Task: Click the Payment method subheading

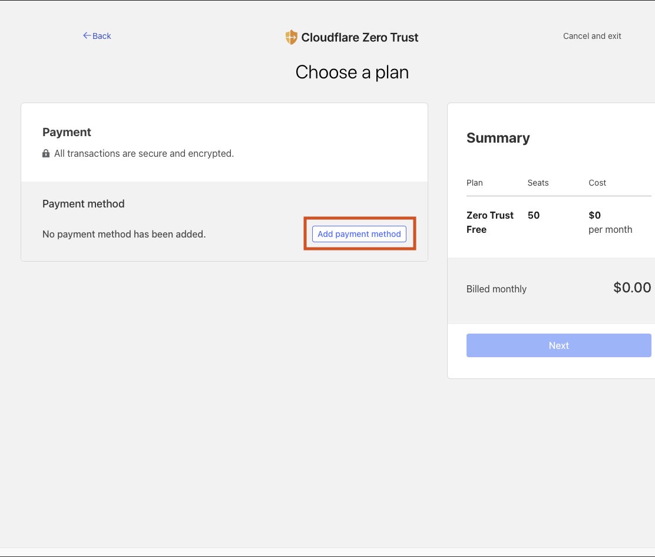Action: coord(83,204)
